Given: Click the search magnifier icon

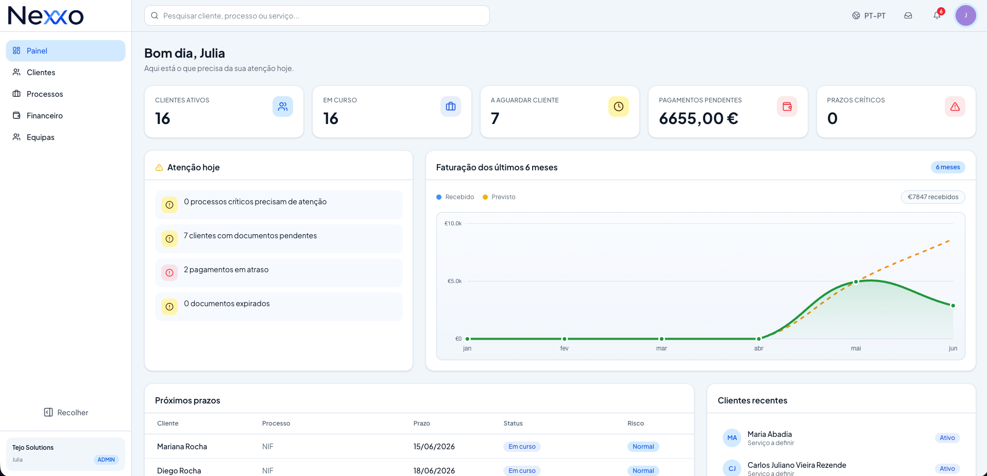Looking at the screenshot, I should pyautogui.click(x=155, y=15).
